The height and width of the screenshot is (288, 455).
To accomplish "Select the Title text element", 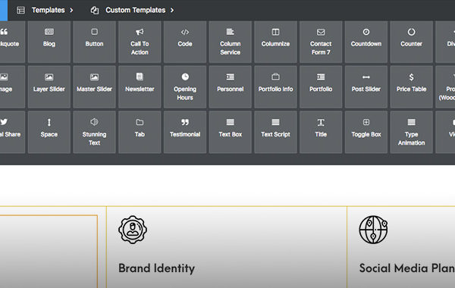I will (x=321, y=133).
